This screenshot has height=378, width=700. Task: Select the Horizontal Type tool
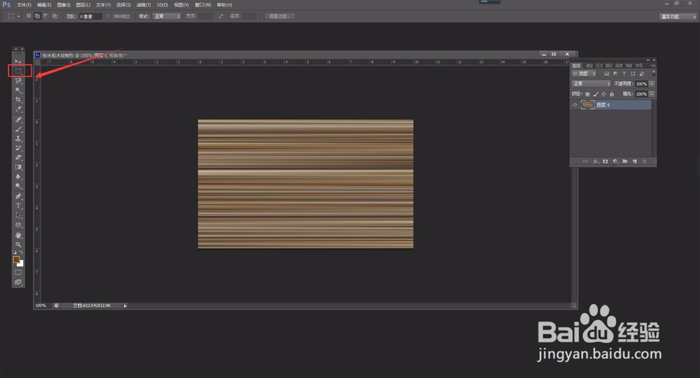(18, 206)
